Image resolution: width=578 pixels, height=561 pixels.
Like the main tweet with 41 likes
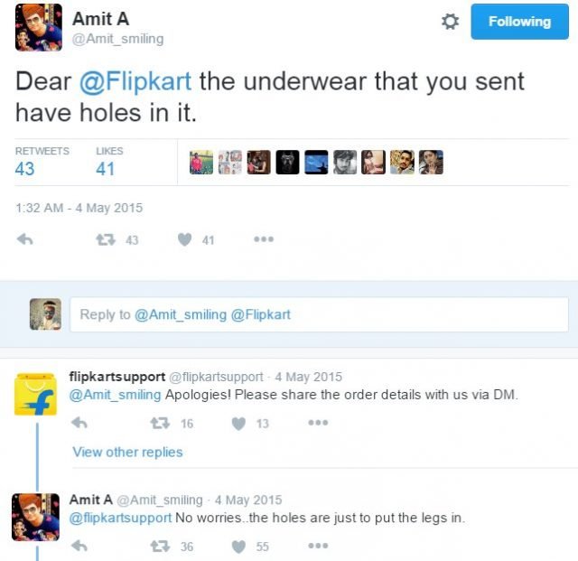[x=184, y=239]
